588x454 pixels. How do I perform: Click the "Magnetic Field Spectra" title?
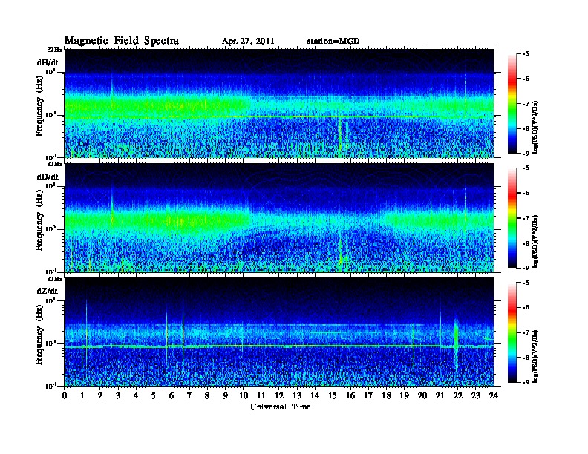(121, 41)
